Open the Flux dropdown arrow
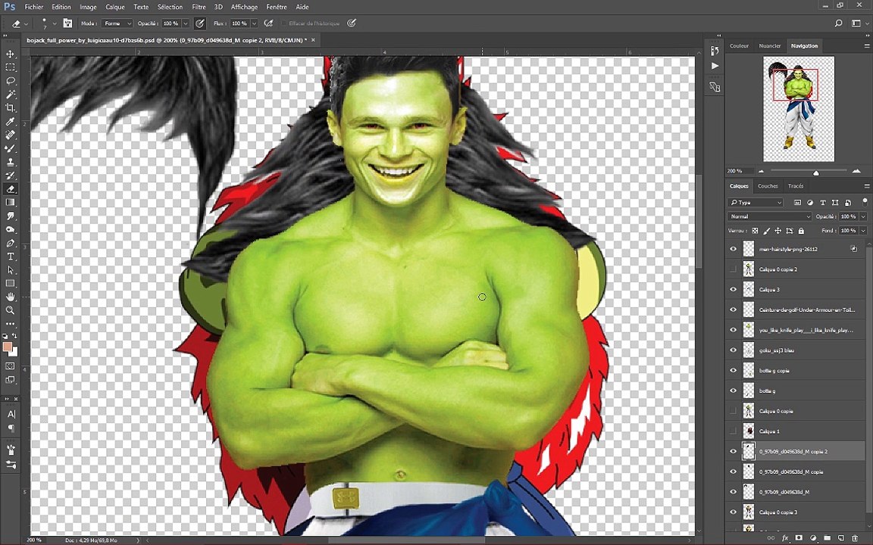This screenshot has height=545, width=873. coord(254,23)
